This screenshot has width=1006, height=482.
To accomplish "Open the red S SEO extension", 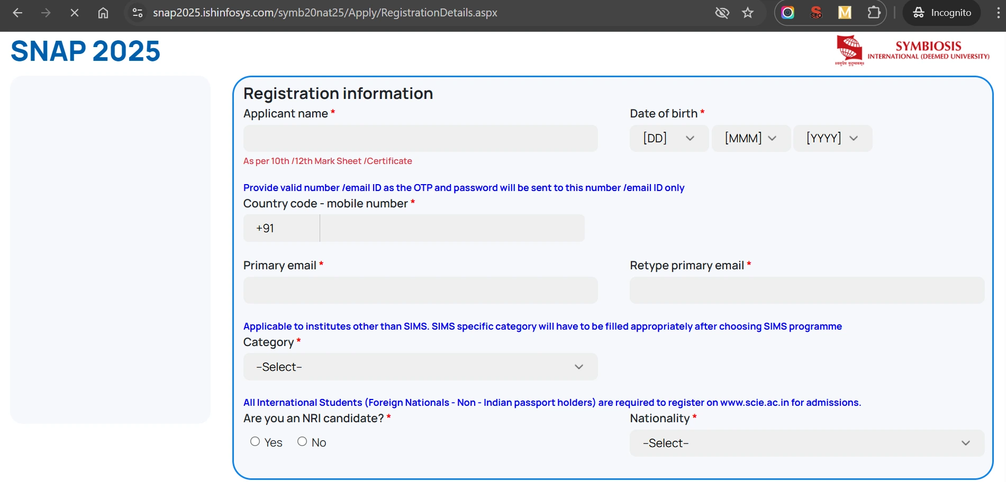I will click(816, 13).
